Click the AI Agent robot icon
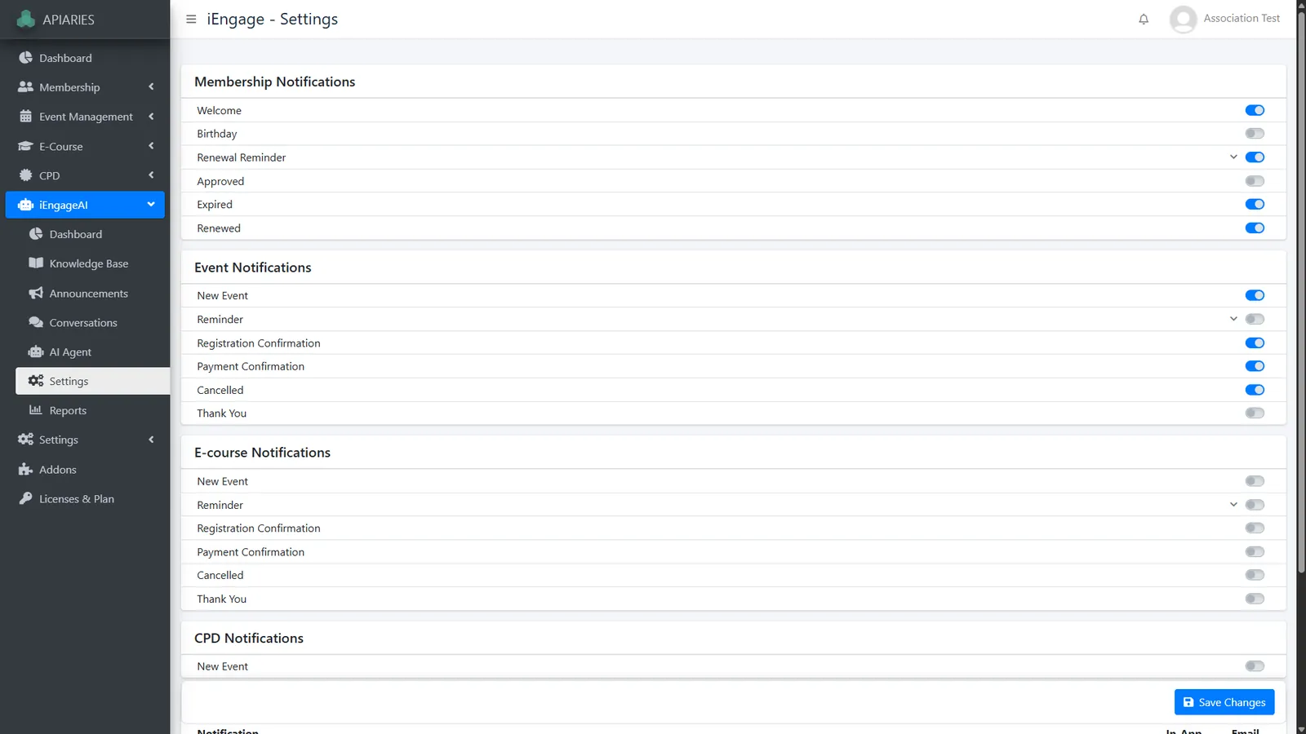The height and width of the screenshot is (734, 1306). [x=36, y=352]
